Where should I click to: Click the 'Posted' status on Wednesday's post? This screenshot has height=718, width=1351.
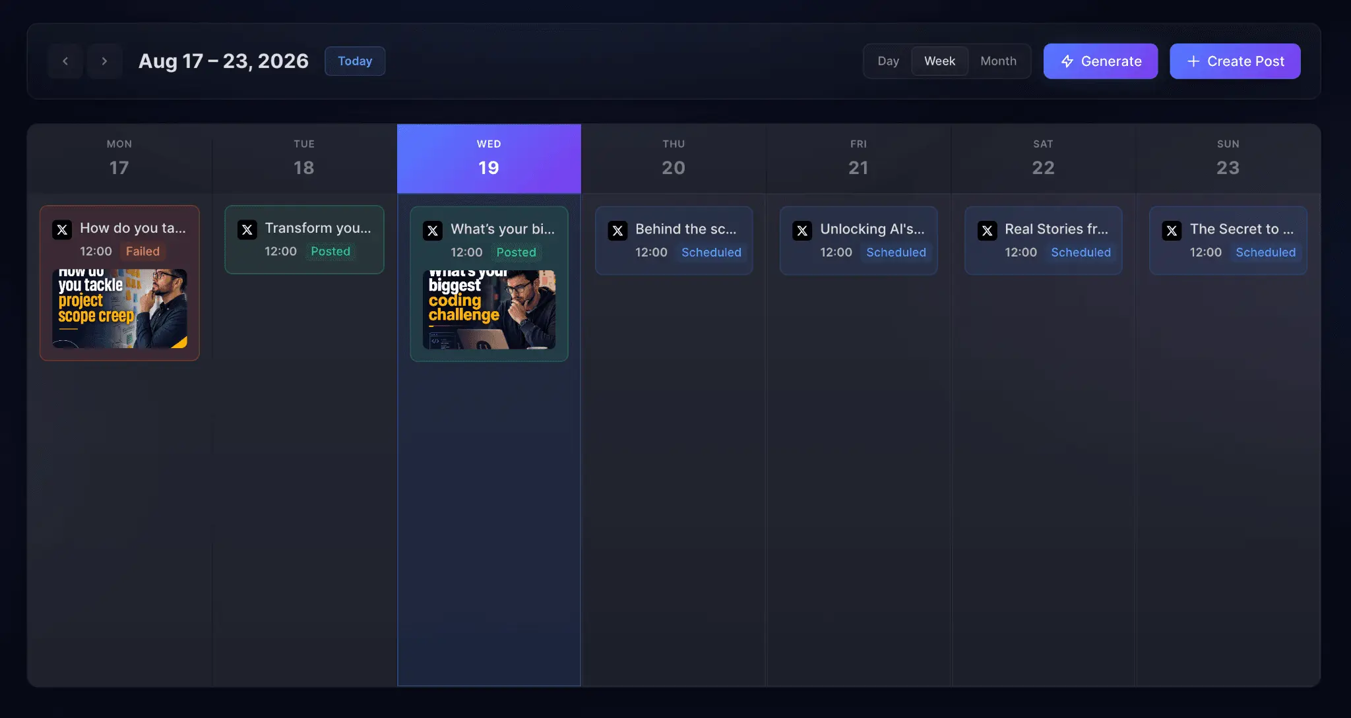click(x=516, y=253)
